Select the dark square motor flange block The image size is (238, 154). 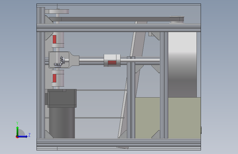tap(62, 98)
